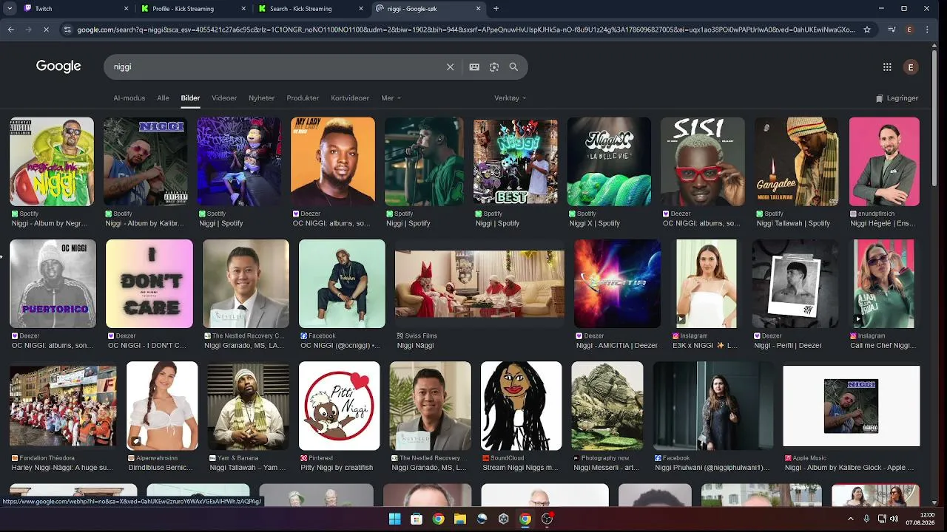Open the AMICITIA galaxy image thumbnail

click(617, 284)
